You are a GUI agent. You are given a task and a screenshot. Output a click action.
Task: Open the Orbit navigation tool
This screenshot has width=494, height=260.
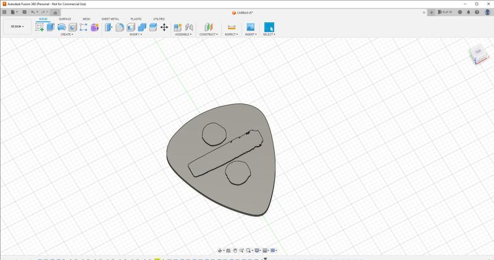pyautogui.click(x=220, y=251)
